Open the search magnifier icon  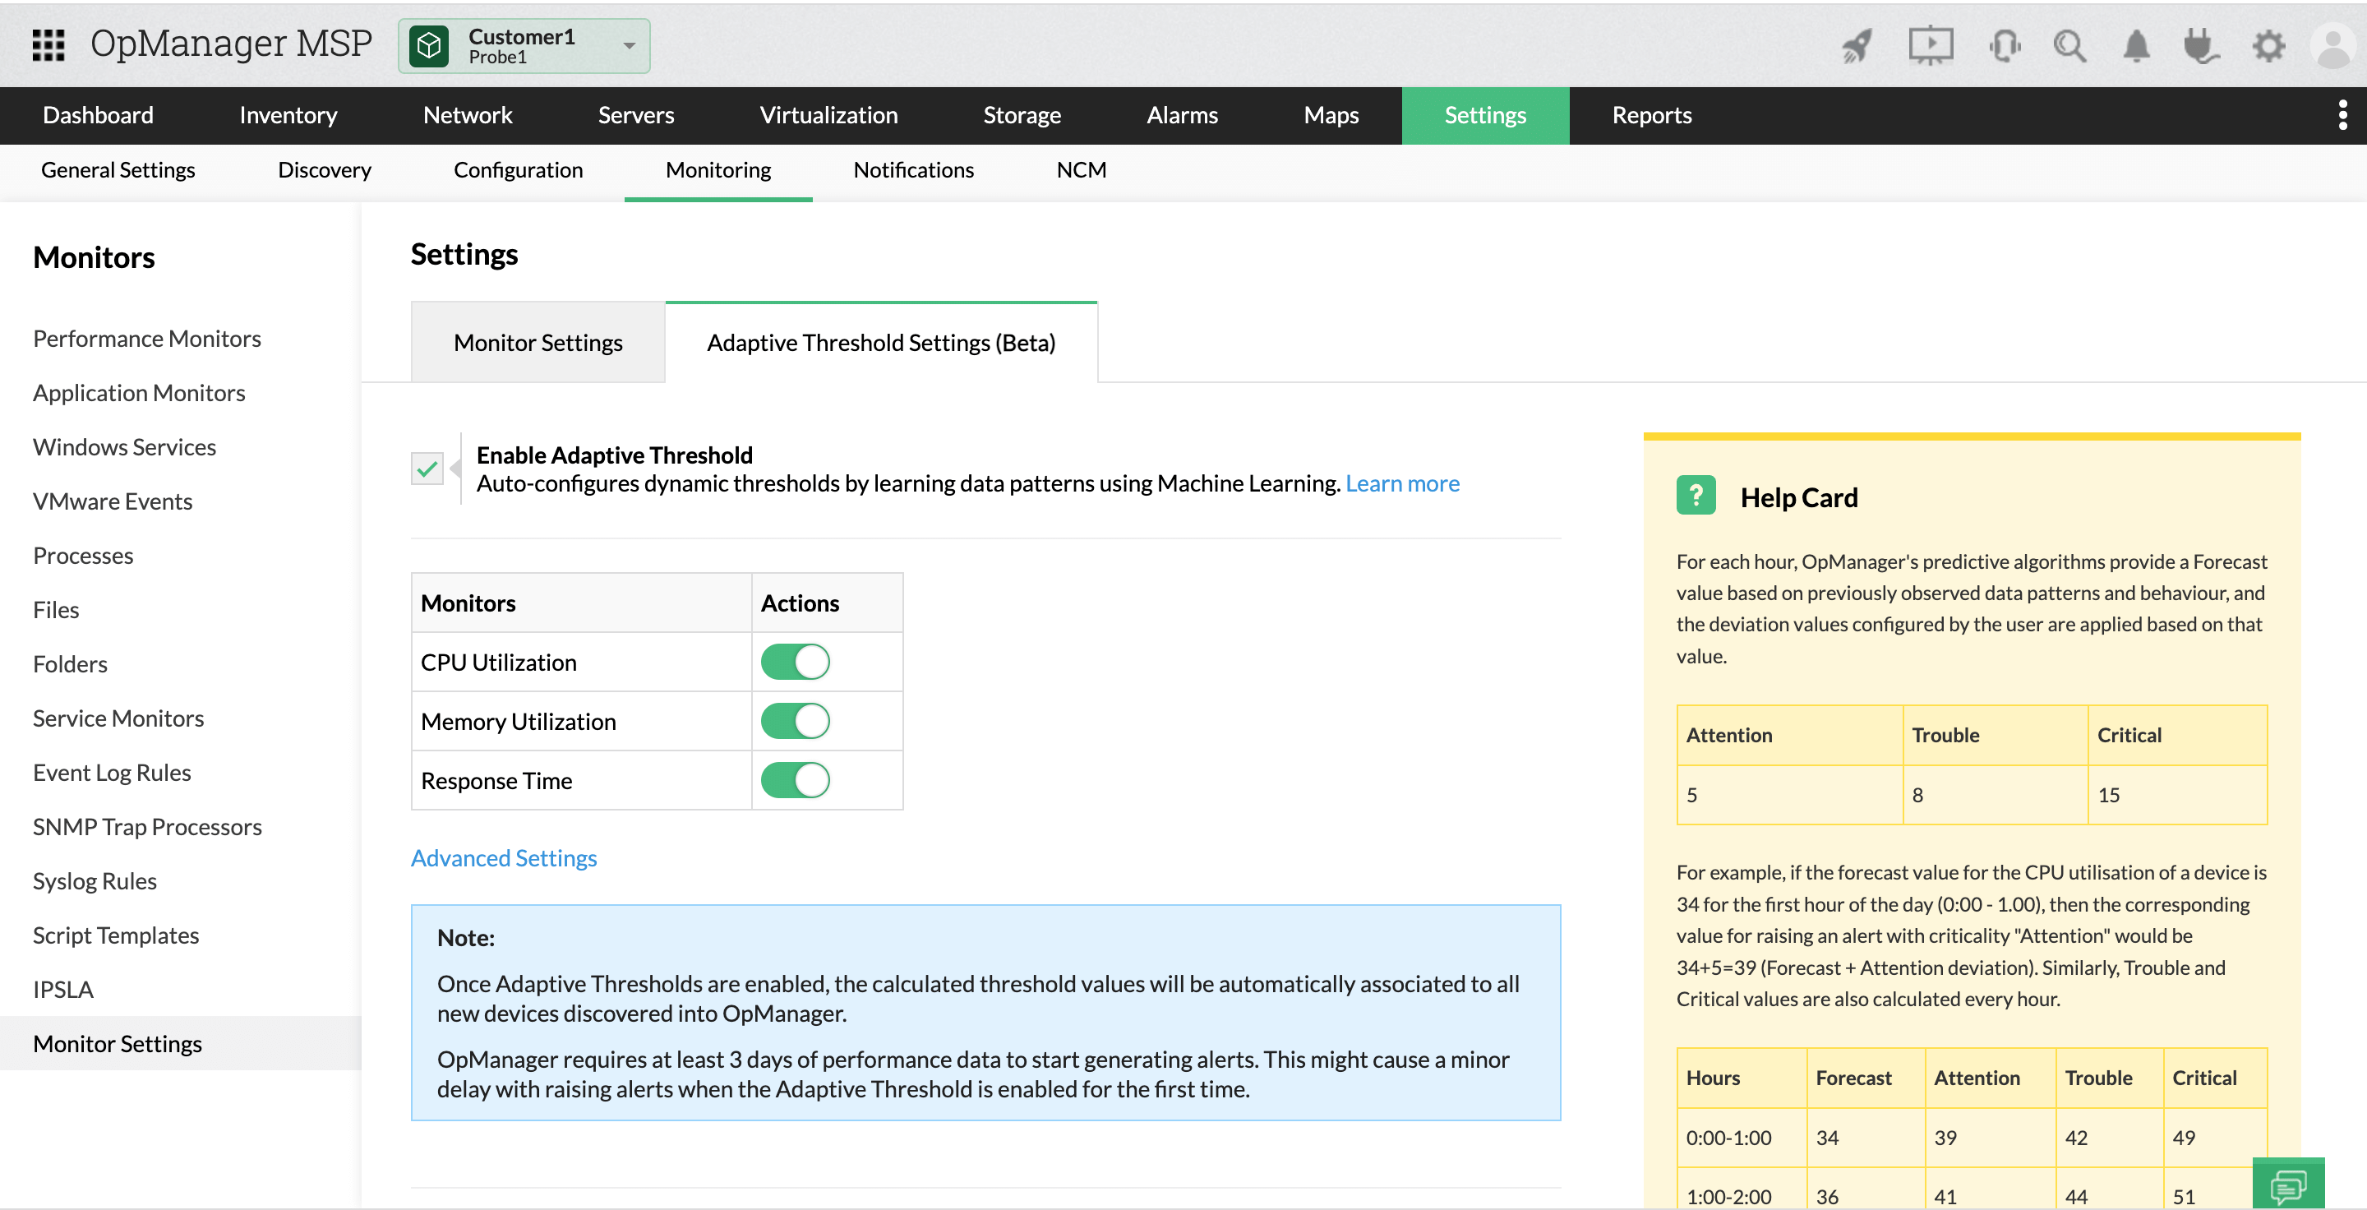[x=2069, y=45]
